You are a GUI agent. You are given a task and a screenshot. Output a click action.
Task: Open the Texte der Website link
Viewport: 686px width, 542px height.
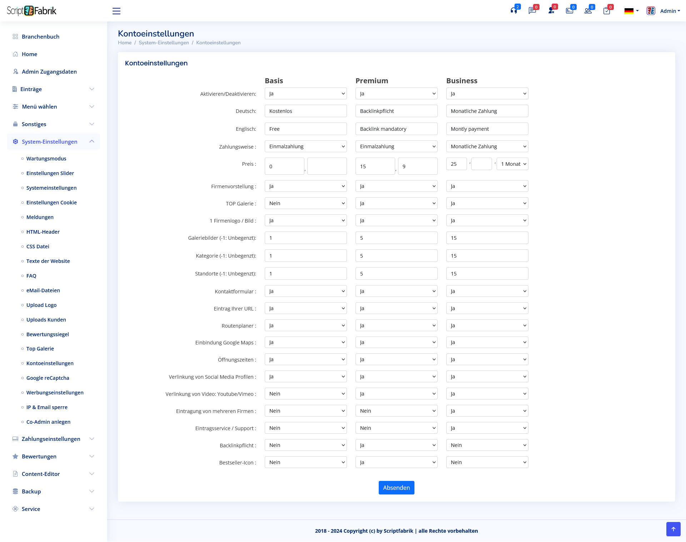(48, 261)
